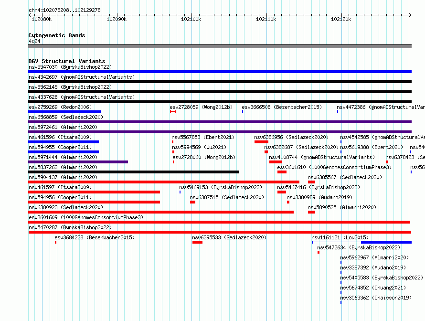Click the nsv5562145 (ByrskaBishop2022) label
The image size is (425, 321).
pyautogui.click(x=70, y=87)
